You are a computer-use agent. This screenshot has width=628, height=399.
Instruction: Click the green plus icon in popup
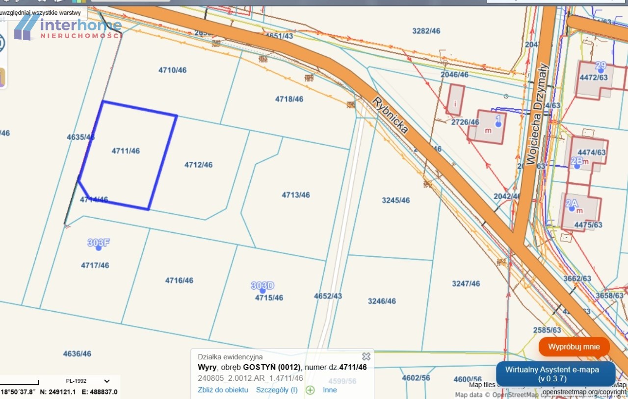click(310, 390)
